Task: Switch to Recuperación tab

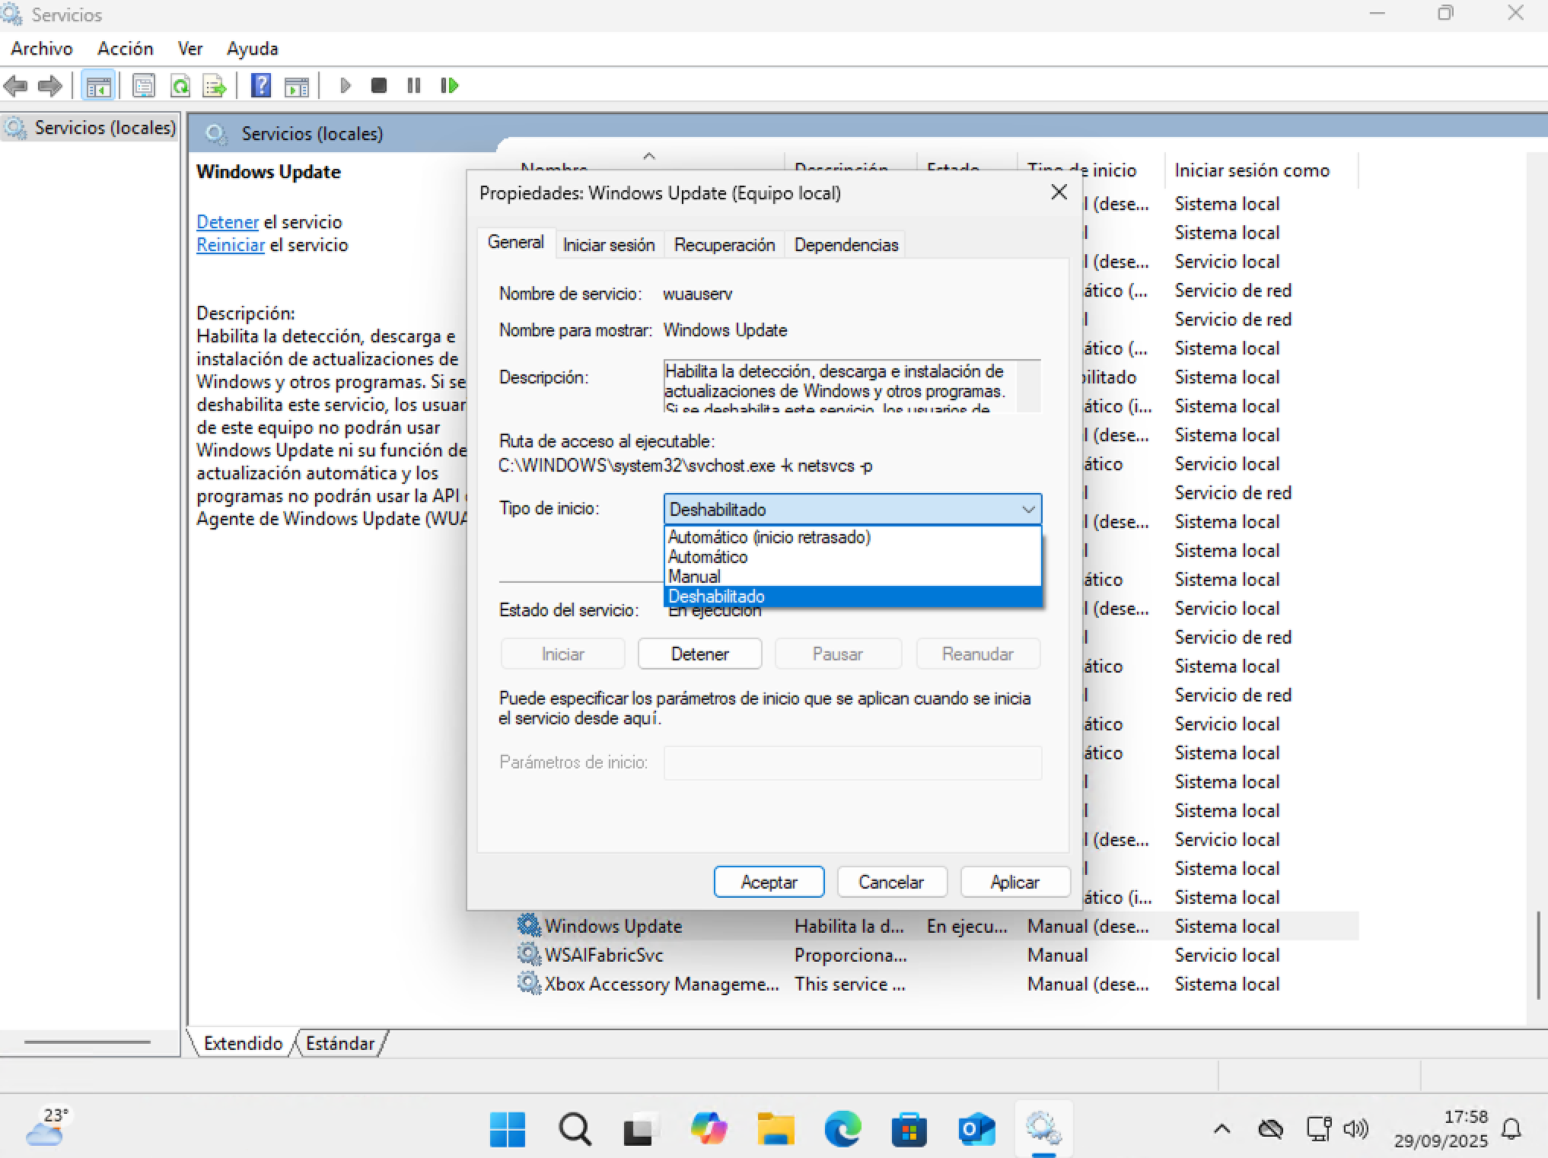Action: click(x=725, y=245)
